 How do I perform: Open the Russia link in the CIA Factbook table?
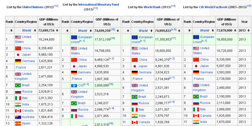click(x=205, y=103)
